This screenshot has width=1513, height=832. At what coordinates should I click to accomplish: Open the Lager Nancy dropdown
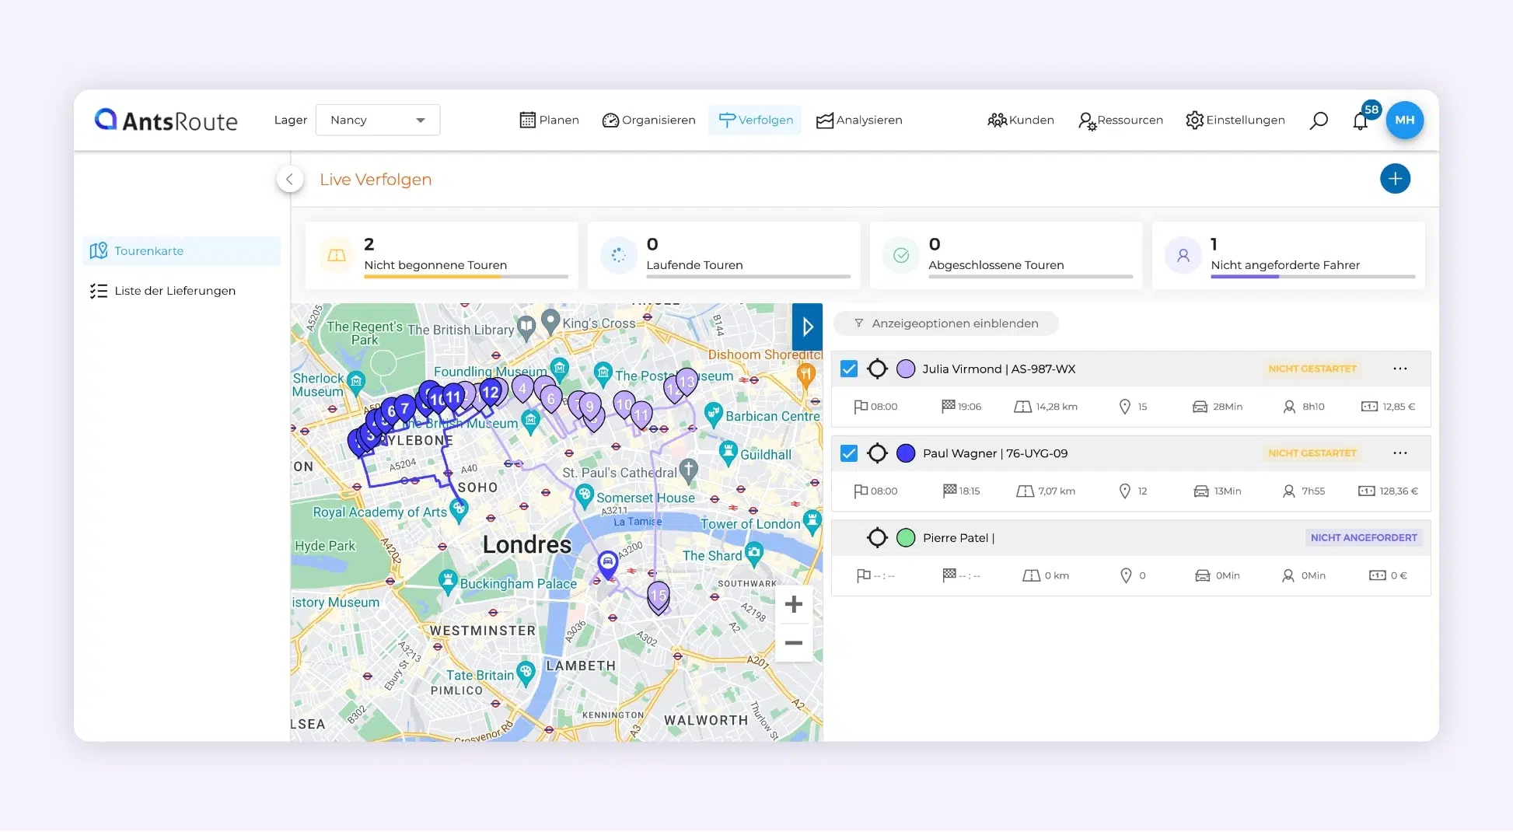point(378,120)
